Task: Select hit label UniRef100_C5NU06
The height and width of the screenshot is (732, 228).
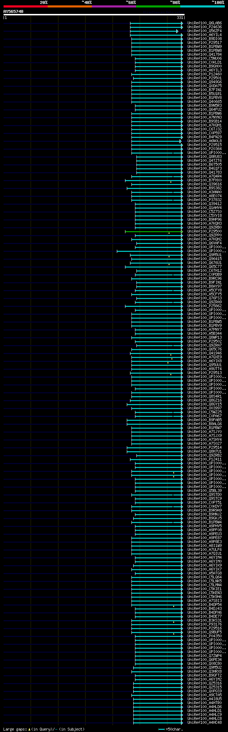Action: [x=204, y=59]
